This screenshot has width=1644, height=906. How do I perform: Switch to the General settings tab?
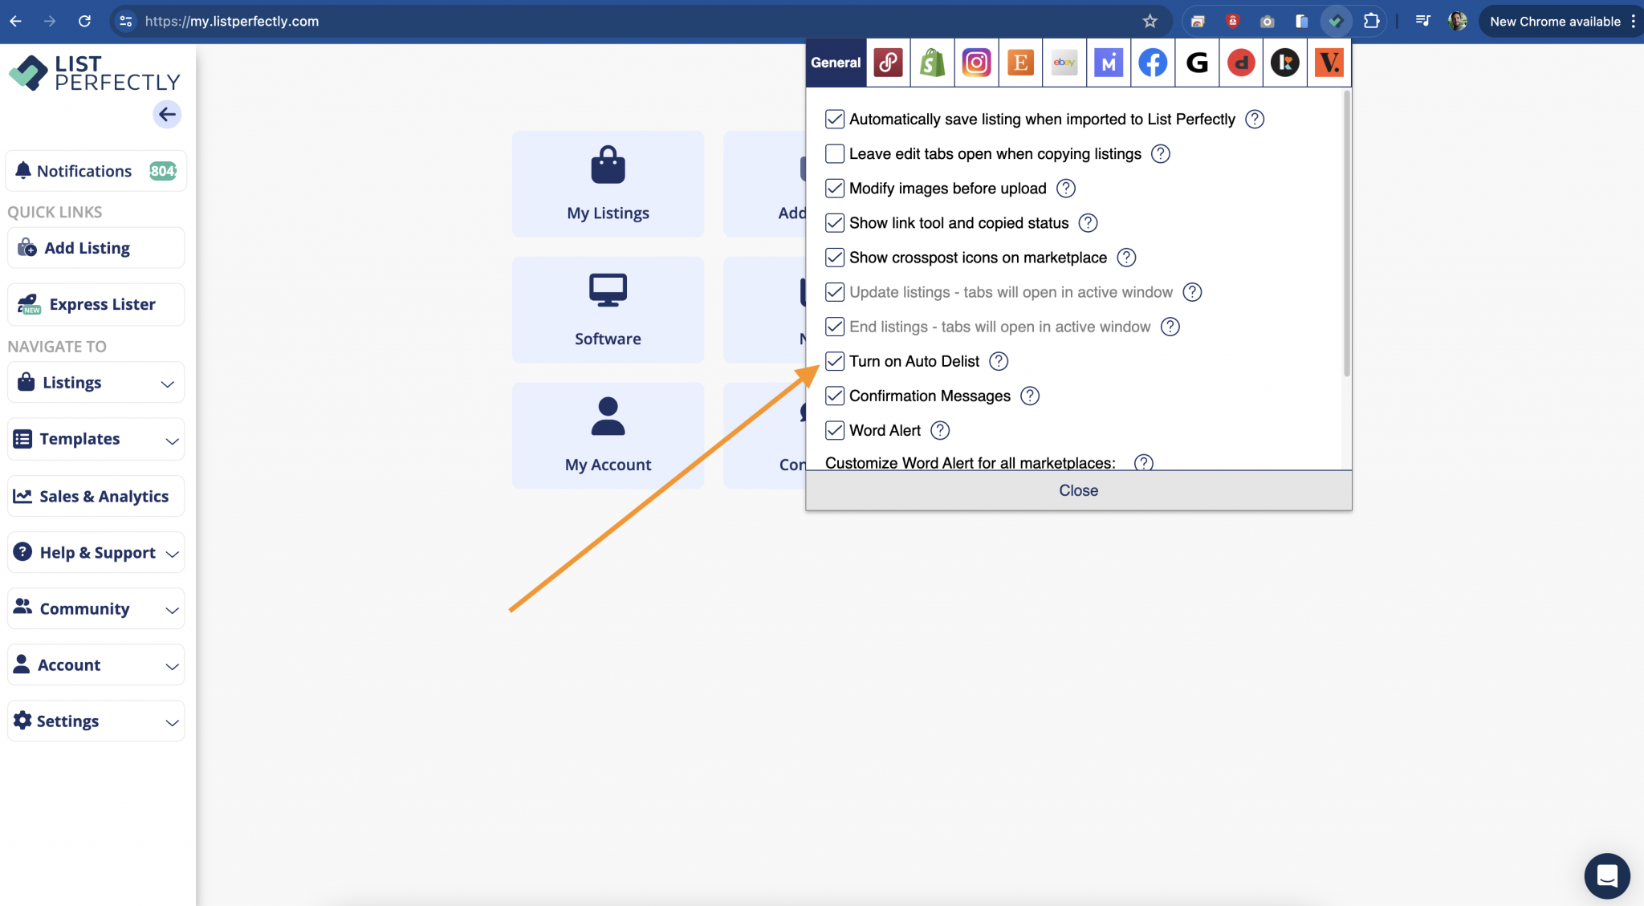pyautogui.click(x=836, y=63)
